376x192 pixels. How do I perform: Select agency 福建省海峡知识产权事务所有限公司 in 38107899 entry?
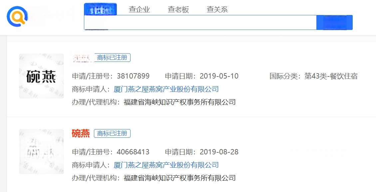pos(180,102)
